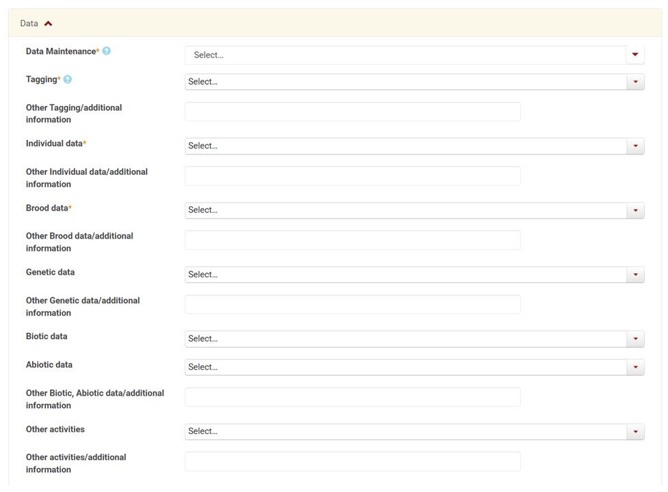
Task: Focus the Other Genetic data information field
Action: tap(352, 305)
